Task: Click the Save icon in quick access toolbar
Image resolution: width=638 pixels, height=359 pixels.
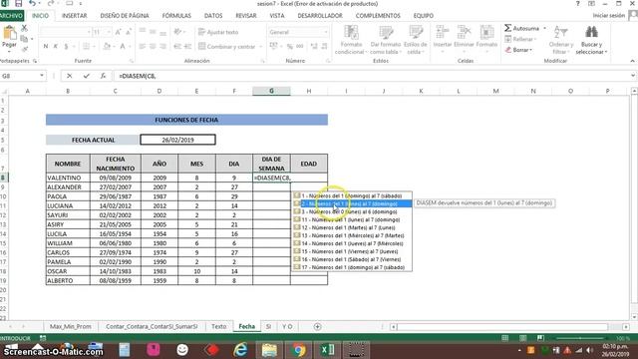Action: 18,4
